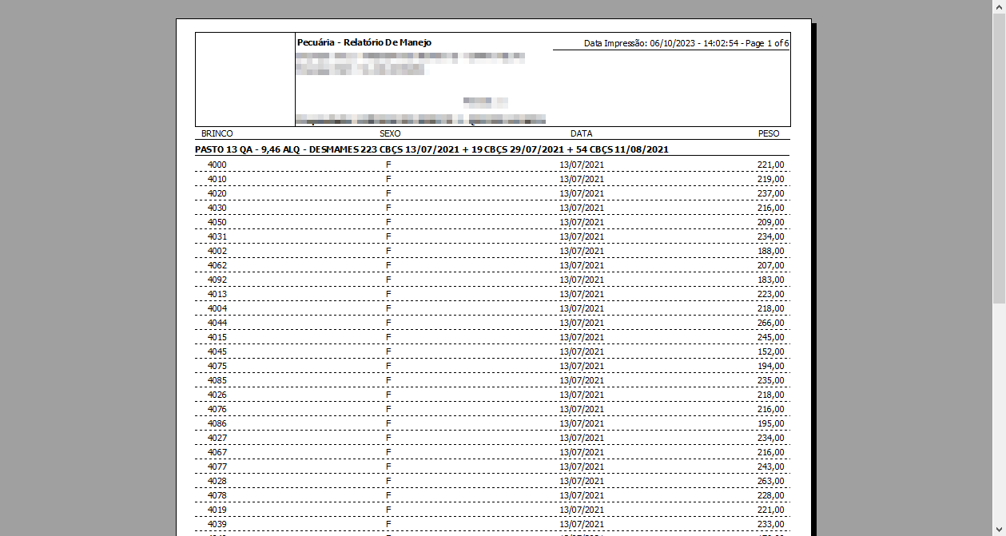Click the peso value 183,00

click(771, 280)
